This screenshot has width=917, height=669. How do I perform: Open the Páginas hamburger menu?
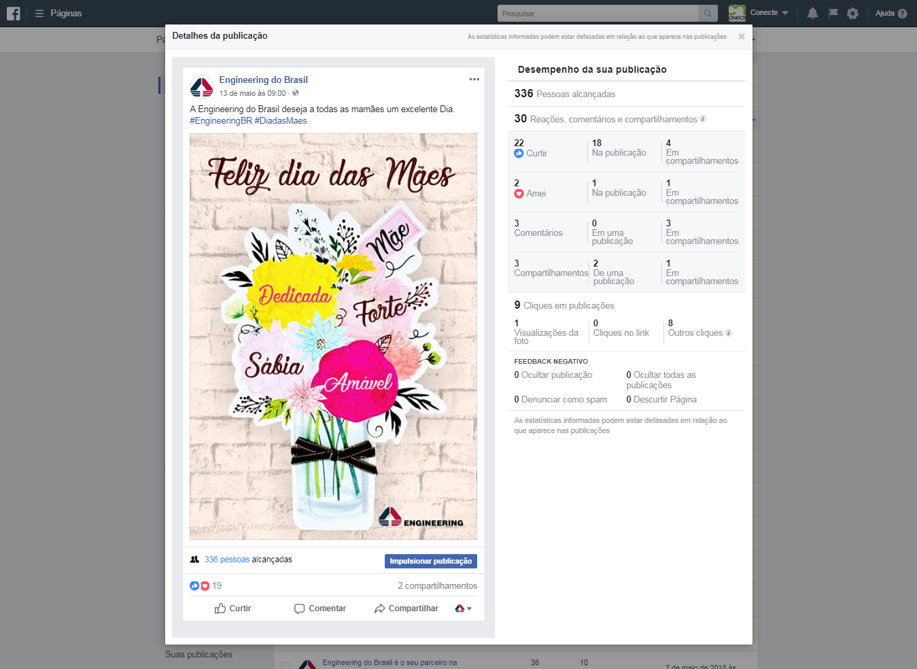coord(39,13)
